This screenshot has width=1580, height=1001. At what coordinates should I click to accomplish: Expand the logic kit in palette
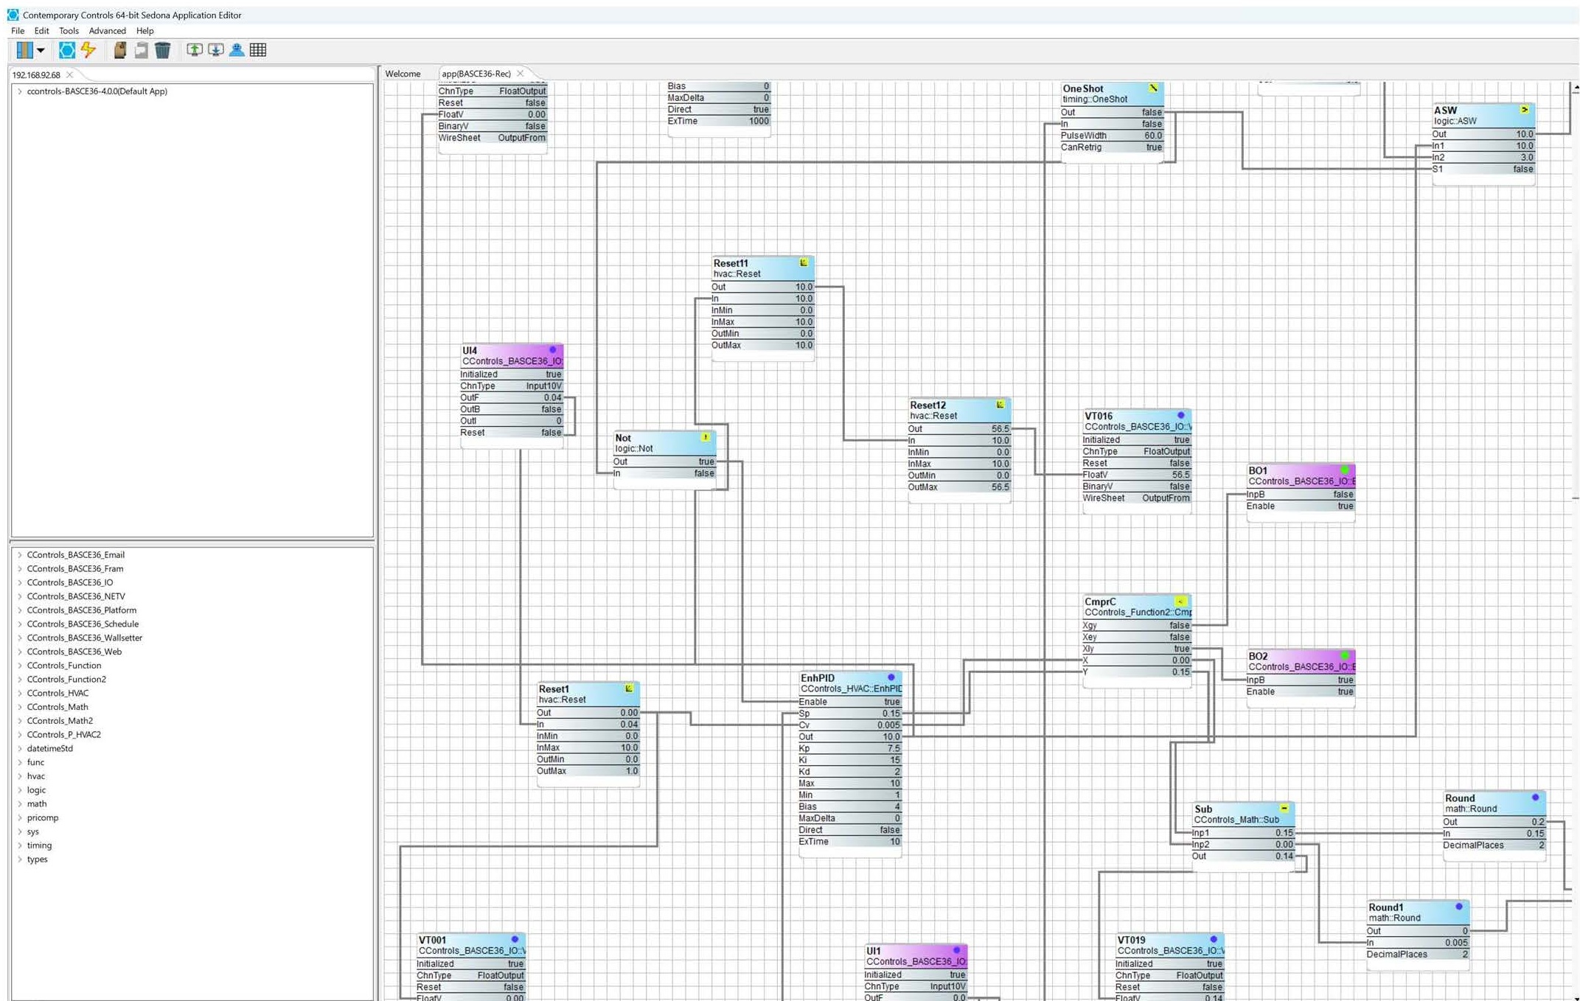coord(20,790)
